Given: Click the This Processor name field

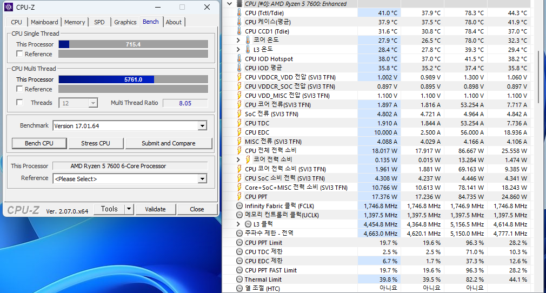Looking at the screenshot, I should [130, 166].
